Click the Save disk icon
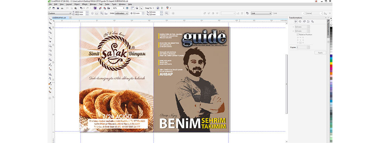380x143 pixels. tap(58, 8)
